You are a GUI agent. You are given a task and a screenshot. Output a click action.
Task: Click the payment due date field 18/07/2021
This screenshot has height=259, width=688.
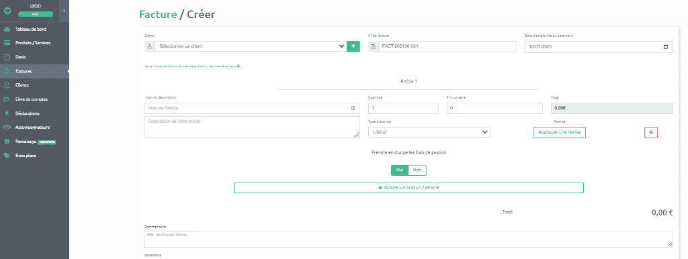click(x=599, y=47)
